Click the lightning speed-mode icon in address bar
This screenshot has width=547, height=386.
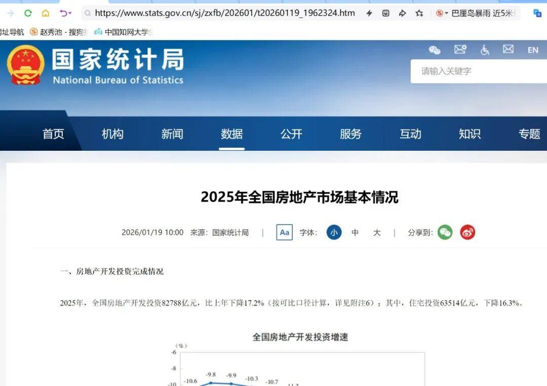369,13
